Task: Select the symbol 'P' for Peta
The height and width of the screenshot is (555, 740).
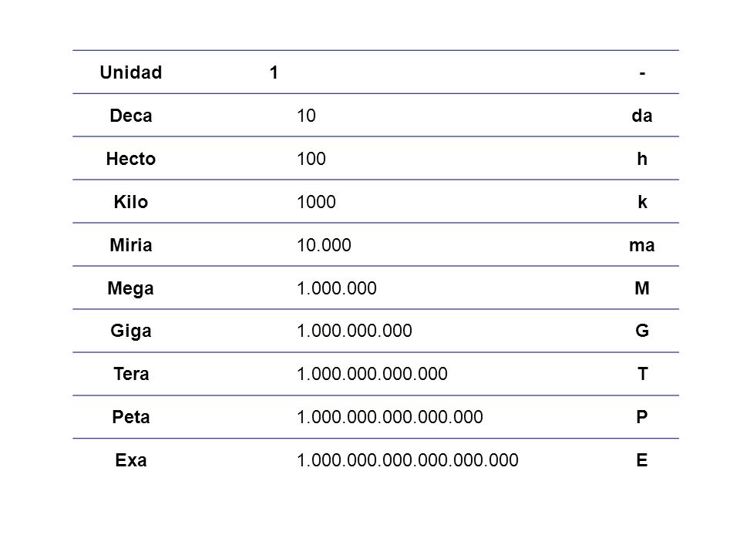Action: coord(642,417)
